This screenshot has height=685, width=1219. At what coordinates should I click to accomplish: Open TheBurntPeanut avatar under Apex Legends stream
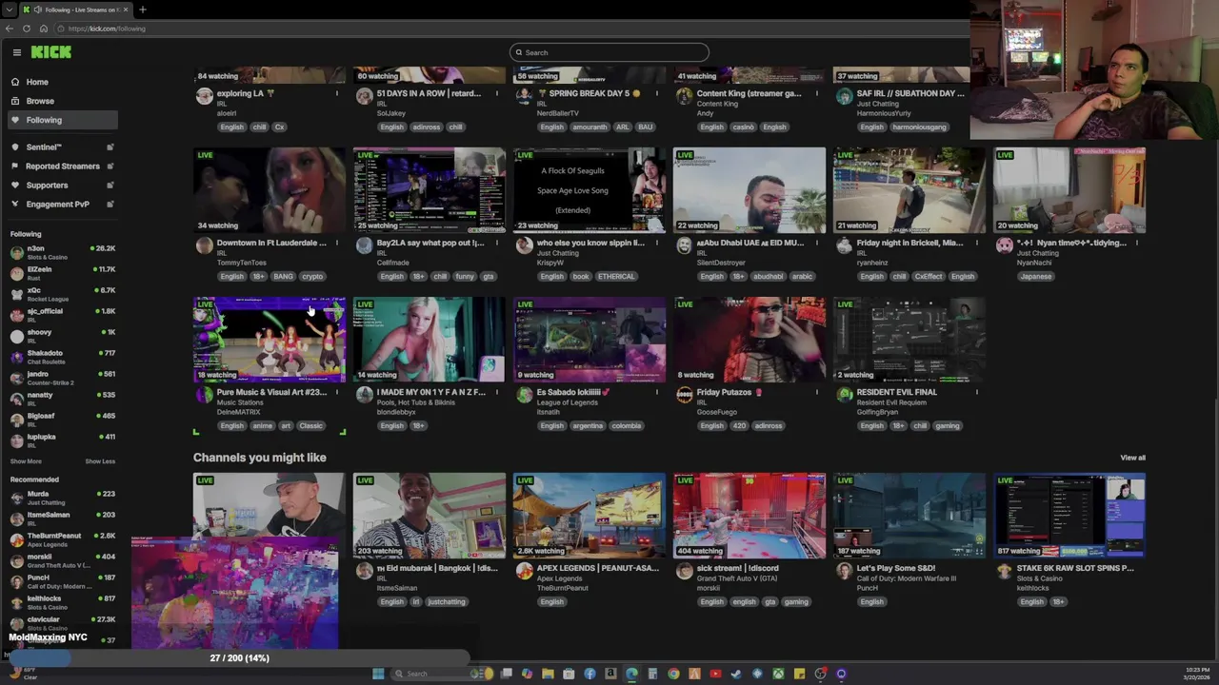524,571
